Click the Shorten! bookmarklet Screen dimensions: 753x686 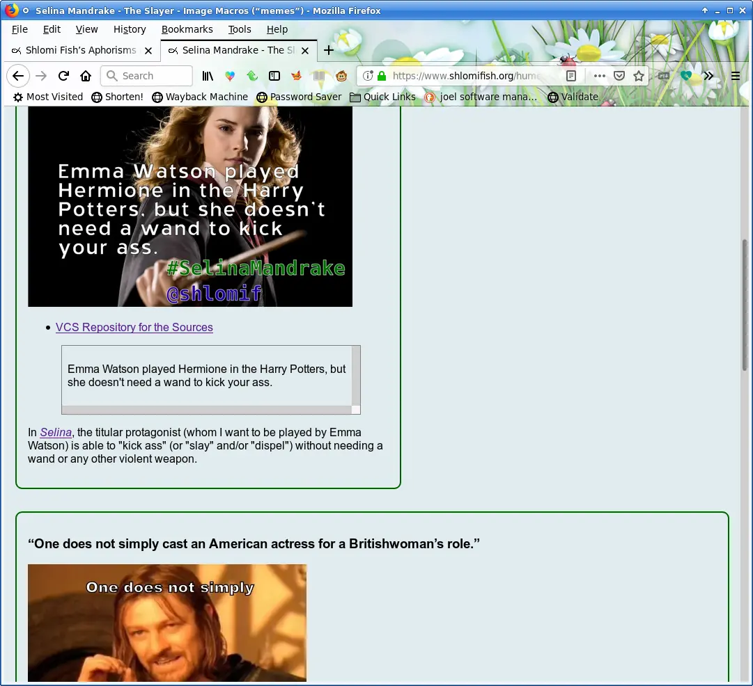click(x=117, y=97)
